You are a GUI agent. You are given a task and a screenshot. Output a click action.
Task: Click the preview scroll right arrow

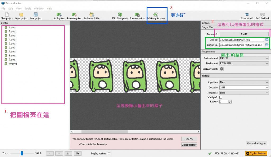click(198, 132)
